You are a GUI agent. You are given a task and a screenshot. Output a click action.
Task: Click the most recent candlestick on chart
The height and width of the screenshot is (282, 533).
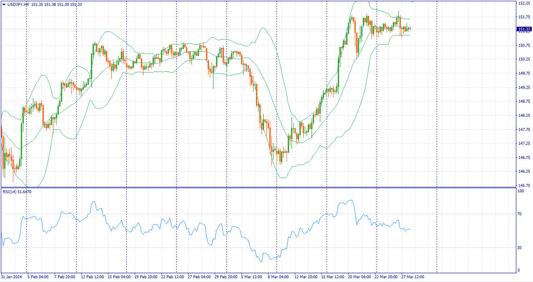click(x=410, y=29)
